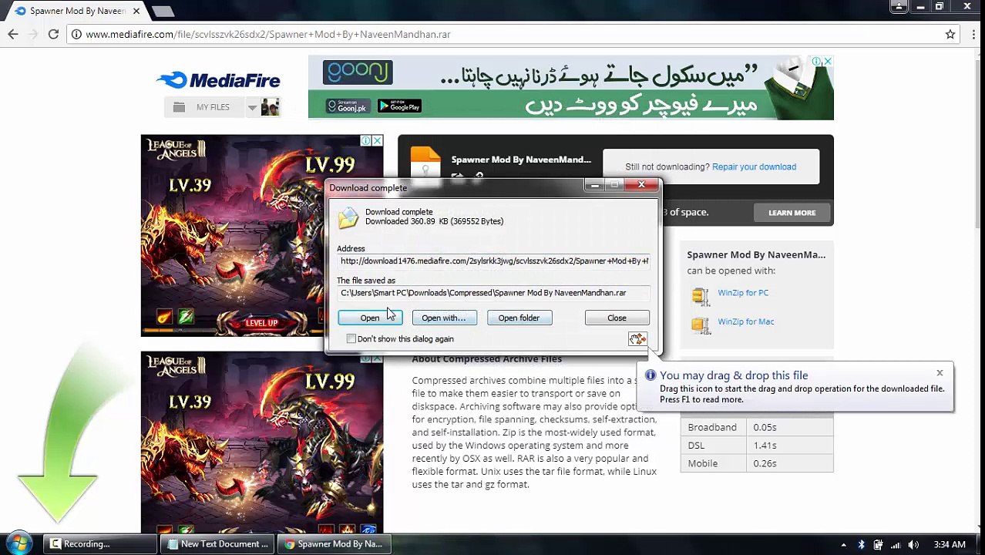This screenshot has width=985, height=555.
Task: Click the browser address bar URL
Action: point(268,34)
